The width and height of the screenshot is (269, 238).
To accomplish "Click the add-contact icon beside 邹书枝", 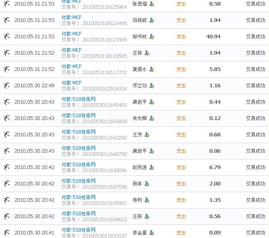I will (151, 37).
